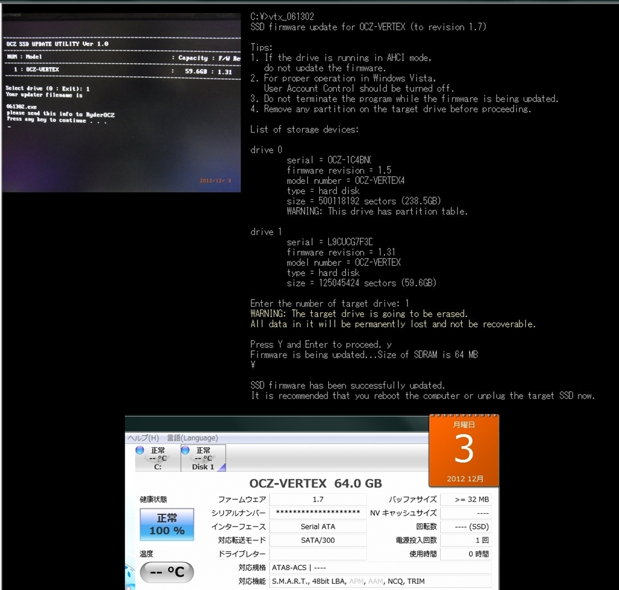Image resolution: width=619 pixels, height=590 pixels.
Task: Click 'Enter the number of target drive: 1'
Action: pyautogui.click(x=329, y=304)
